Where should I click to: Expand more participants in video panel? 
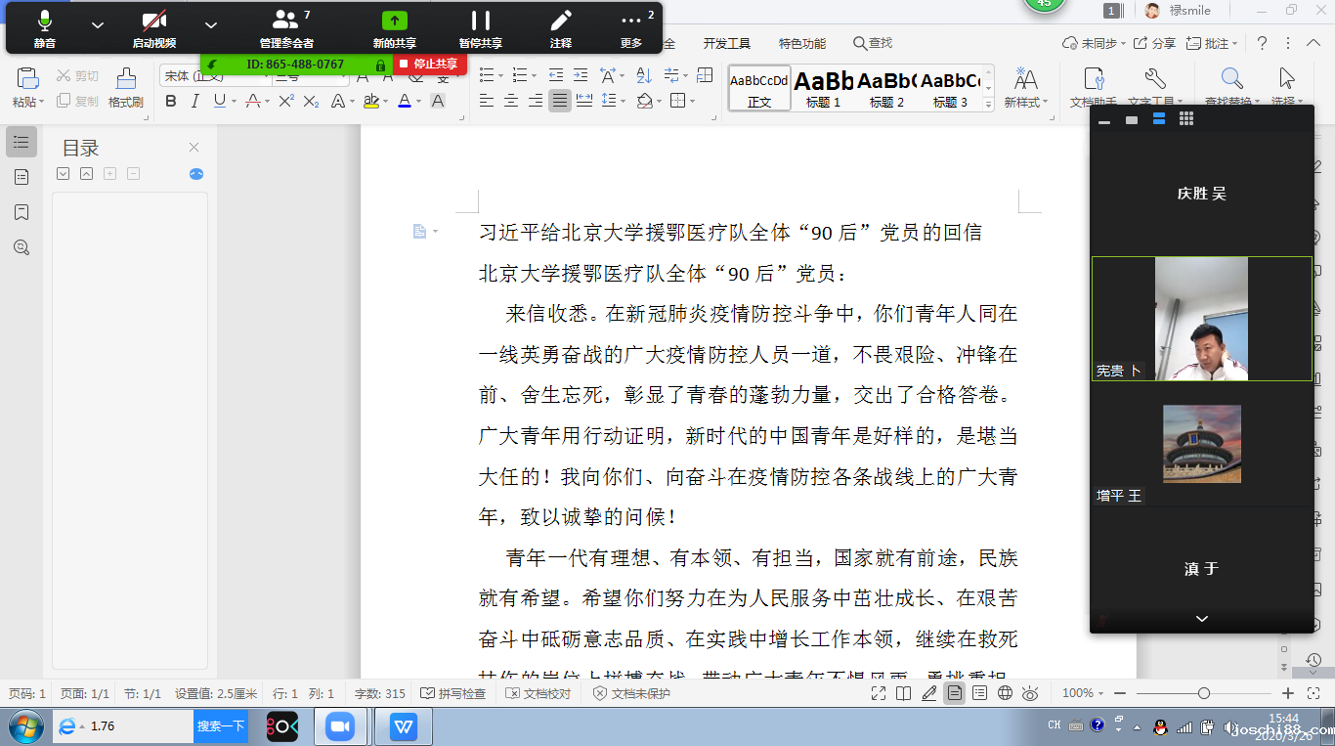tap(1201, 619)
